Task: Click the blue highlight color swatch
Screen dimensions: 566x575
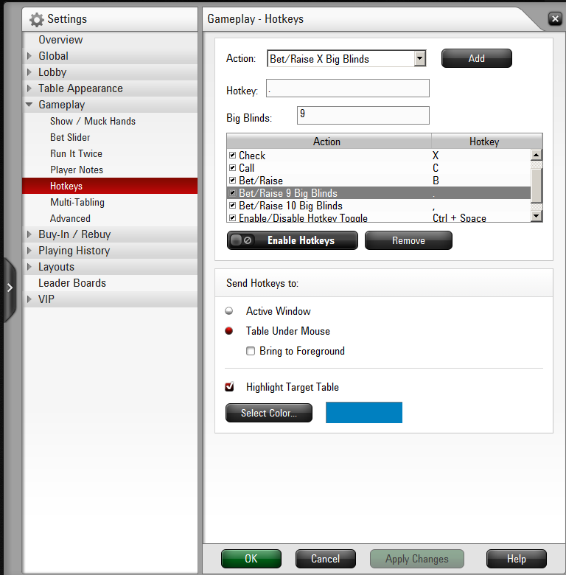Action: [364, 413]
